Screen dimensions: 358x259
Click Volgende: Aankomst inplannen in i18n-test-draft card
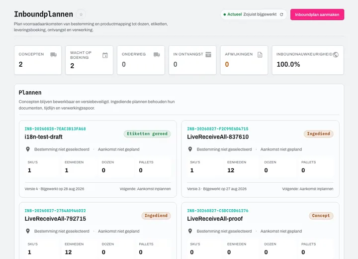[145, 189]
